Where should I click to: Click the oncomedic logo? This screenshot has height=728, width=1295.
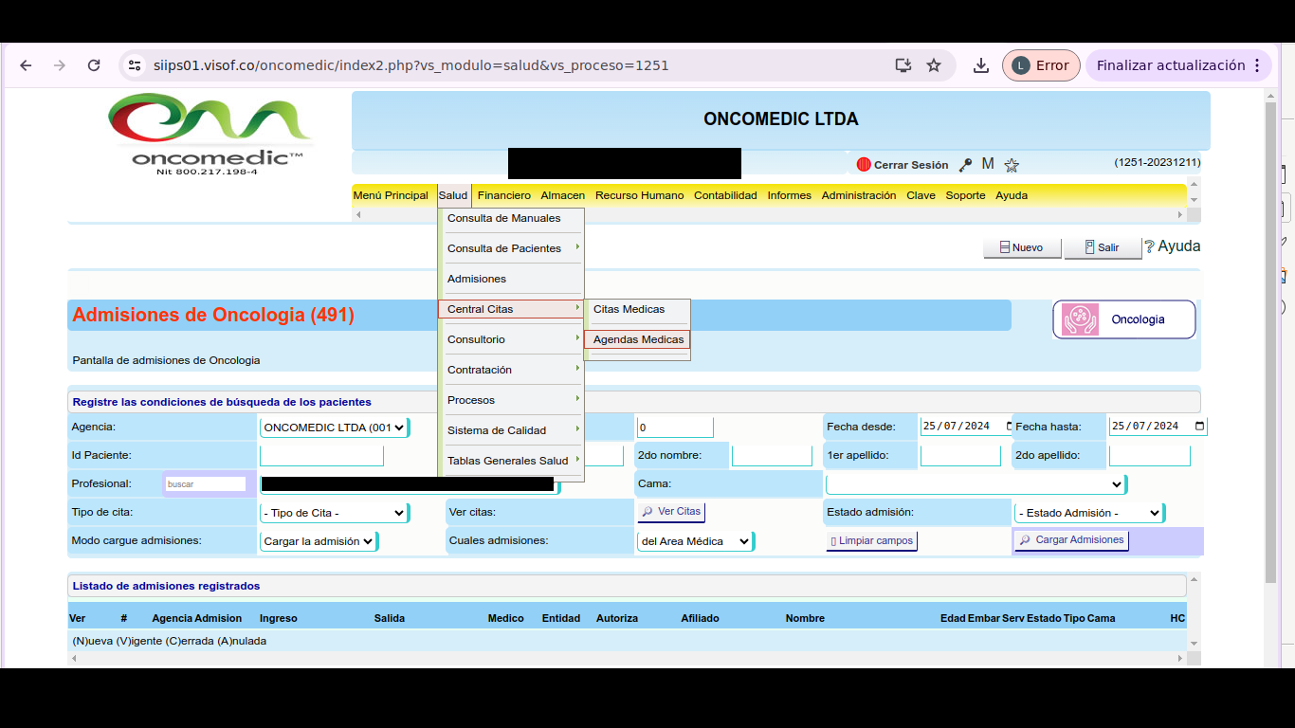[x=210, y=133]
